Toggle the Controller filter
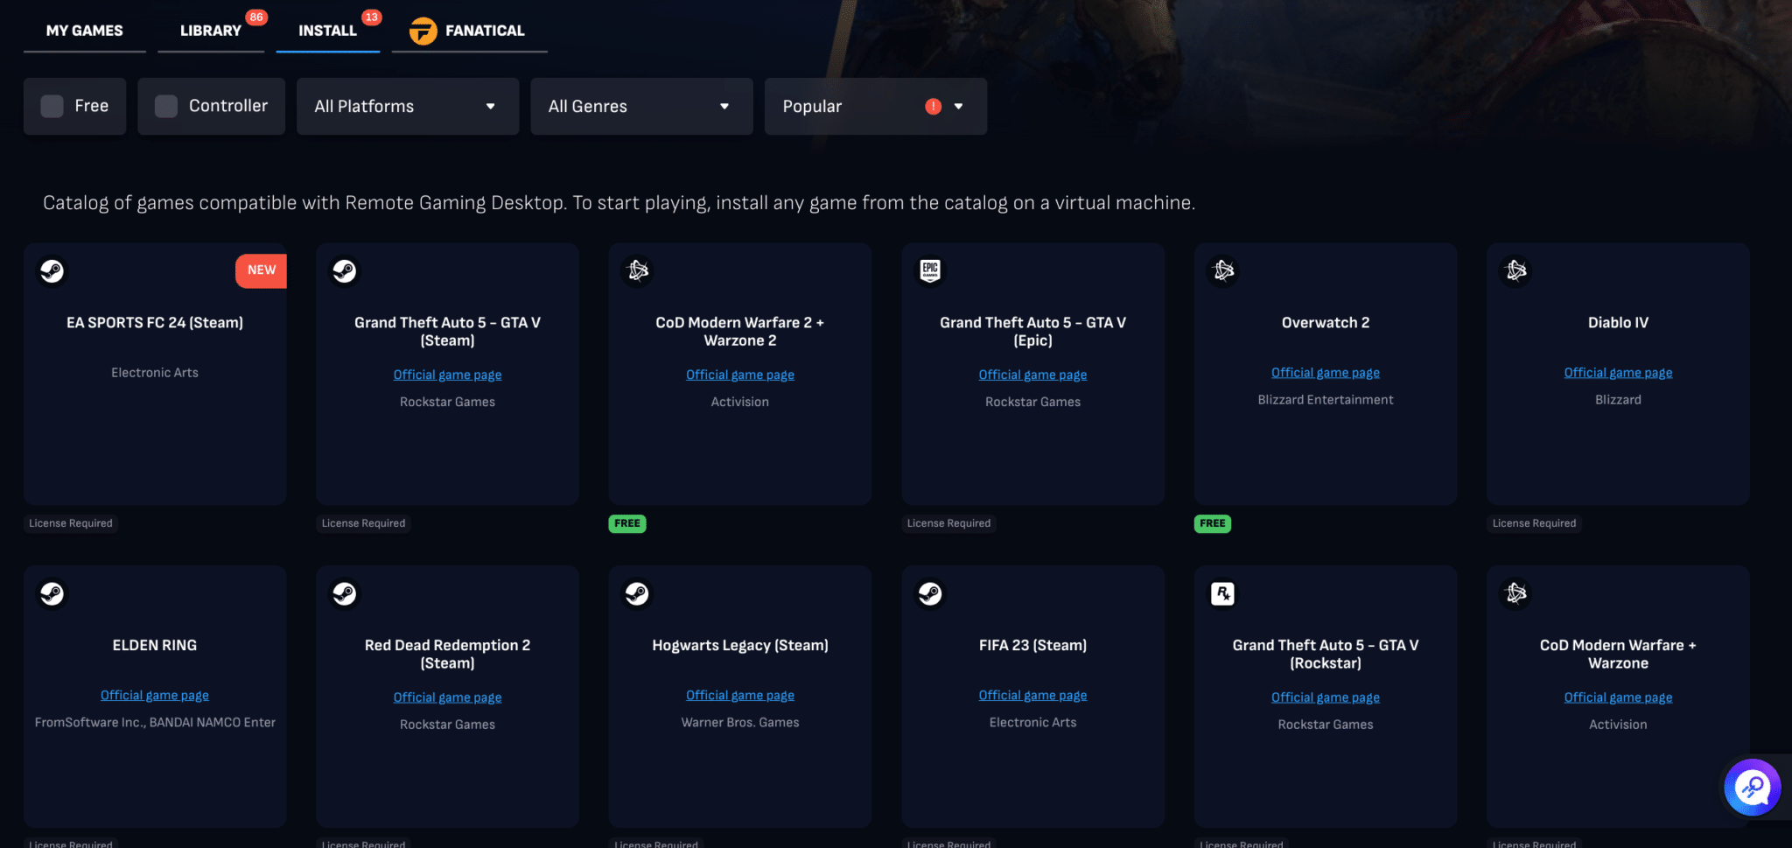1792x848 pixels. coord(165,105)
